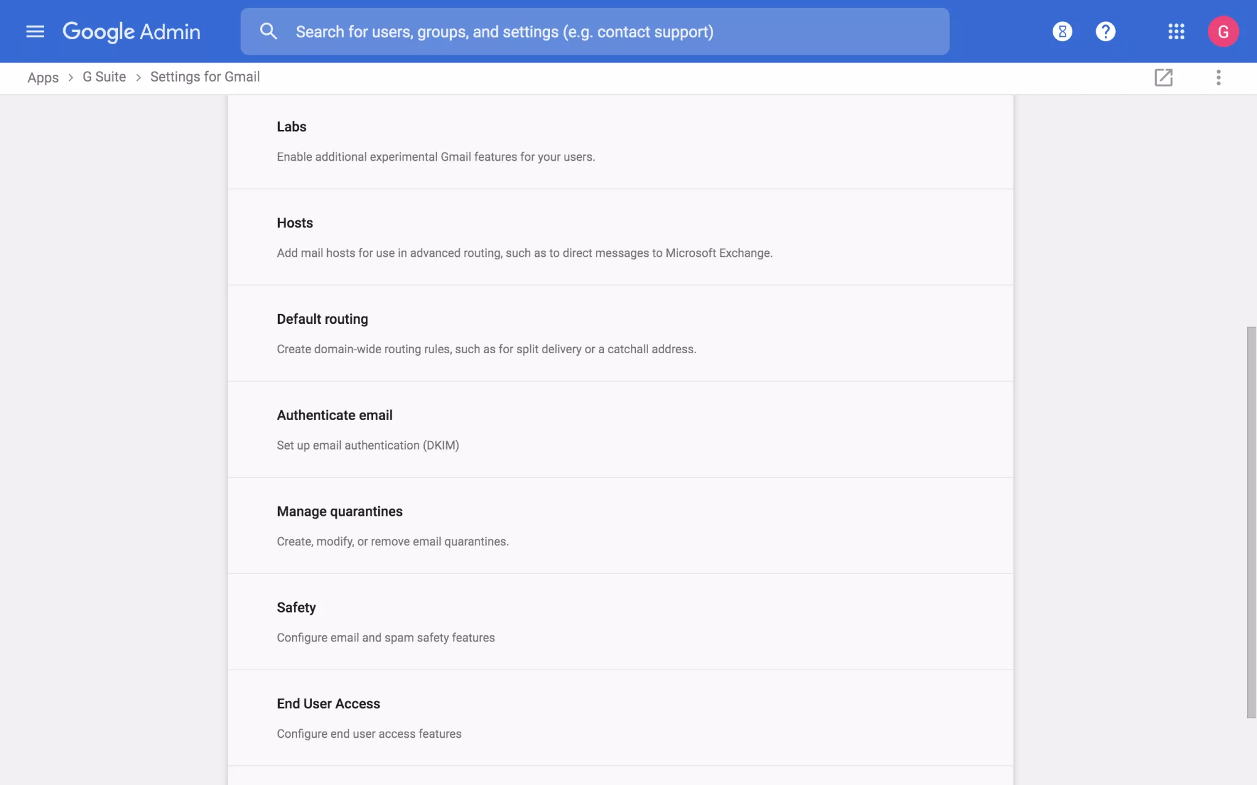Open the Google apps grid launcher
1257x785 pixels.
1176,31
